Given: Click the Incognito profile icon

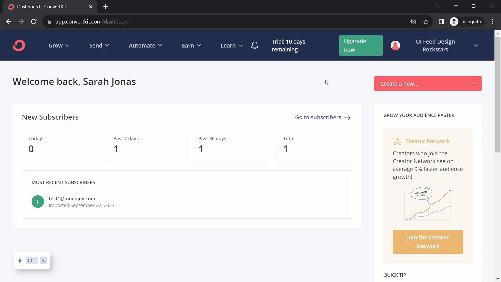Looking at the screenshot, I should (x=454, y=22).
